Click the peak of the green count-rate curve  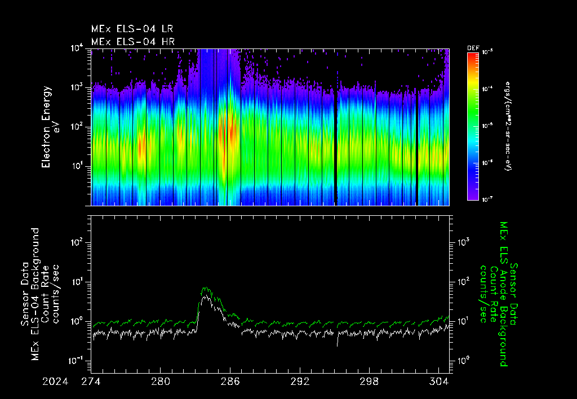pos(205,288)
